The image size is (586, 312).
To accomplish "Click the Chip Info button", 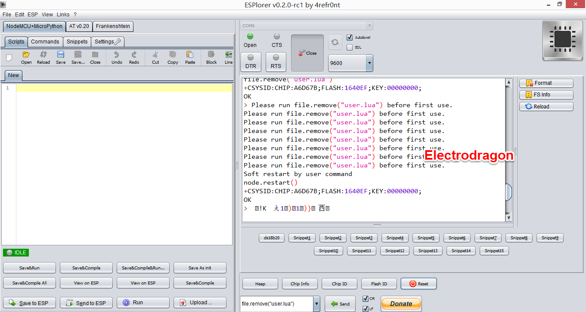I will pyautogui.click(x=300, y=284).
